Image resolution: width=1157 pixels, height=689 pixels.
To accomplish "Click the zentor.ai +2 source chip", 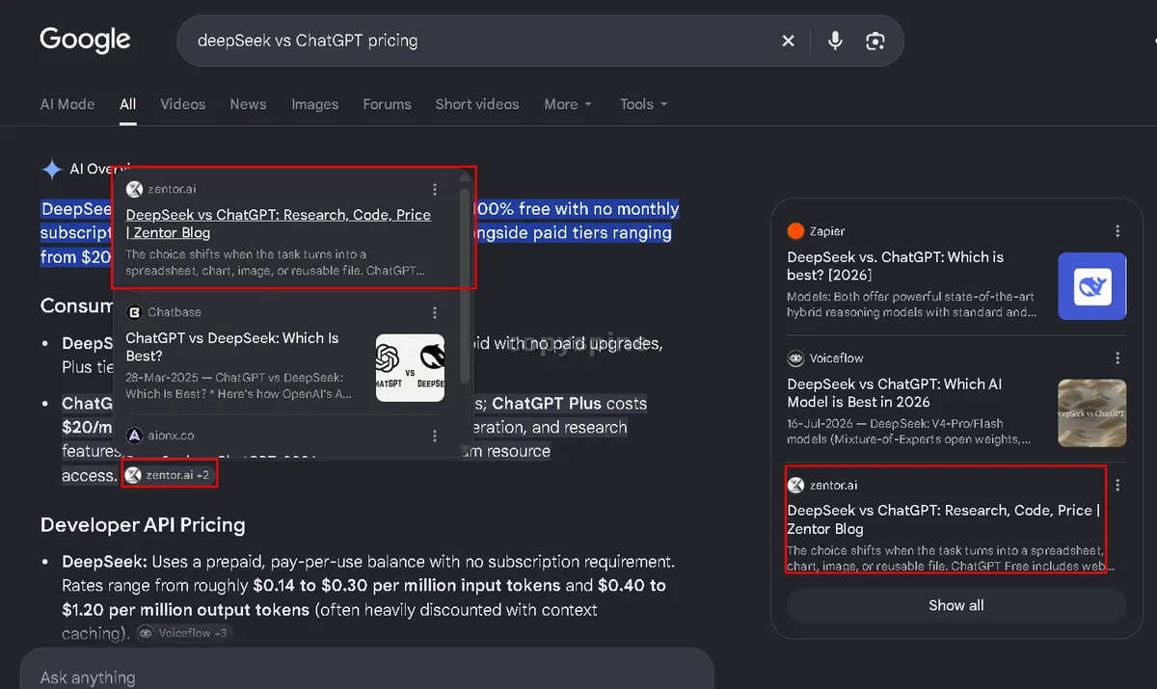I will (170, 474).
